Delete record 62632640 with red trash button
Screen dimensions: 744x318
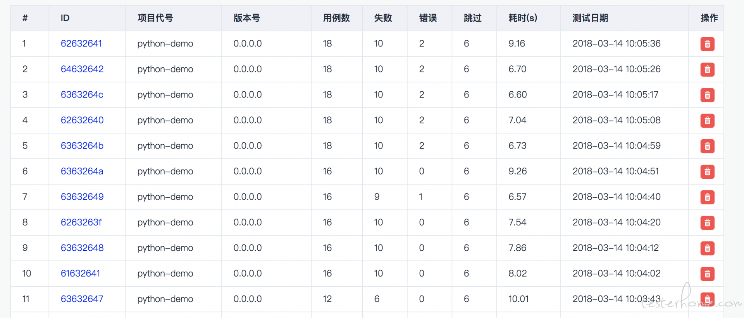tap(707, 121)
